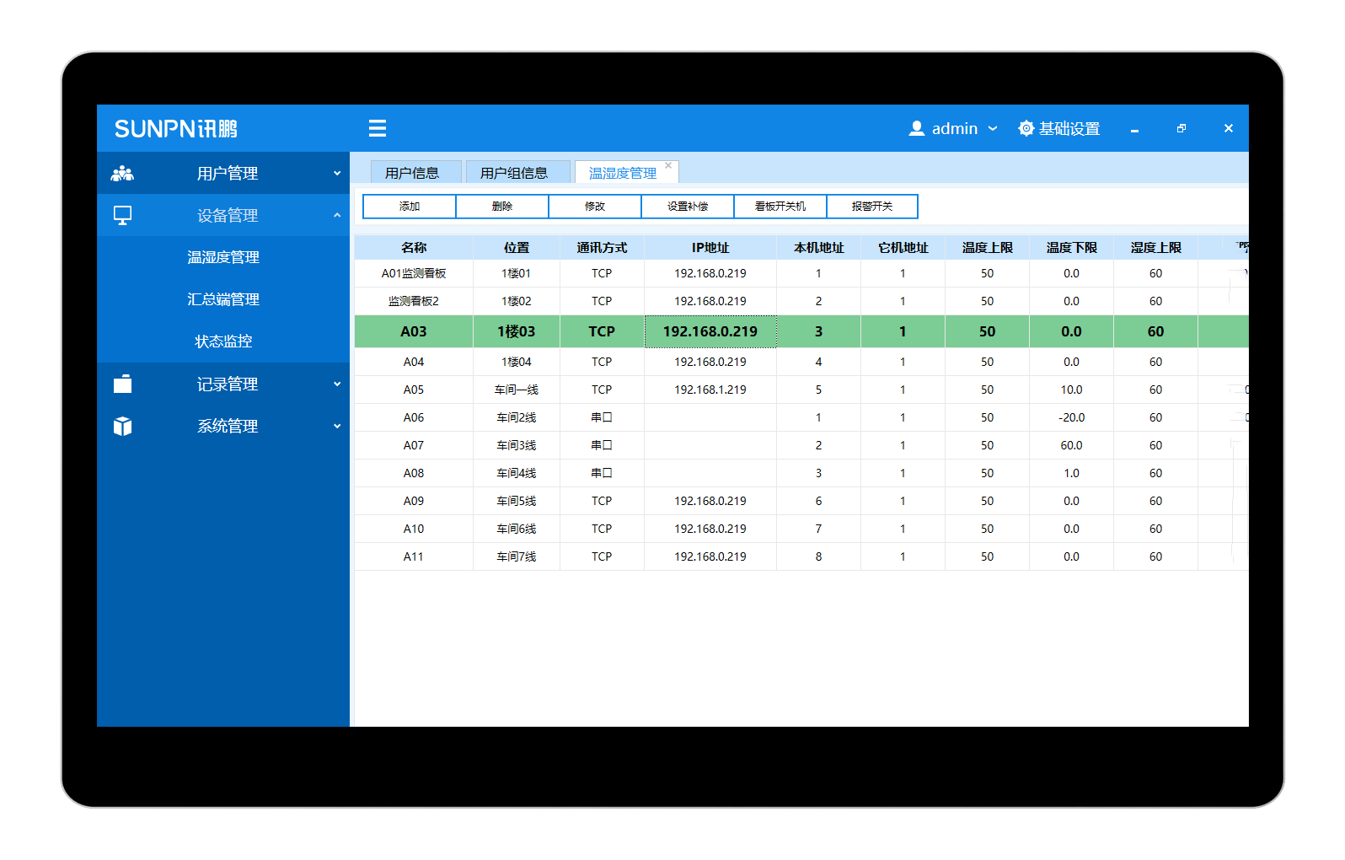Click the 系统管理 cube icon

(x=122, y=426)
